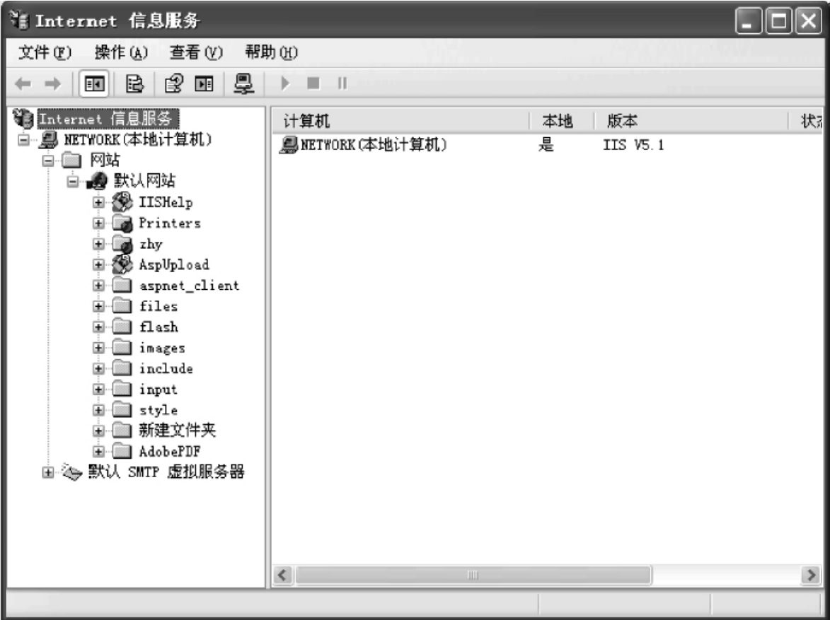Select the style folder label
830x620 pixels.
tap(158, 410)
